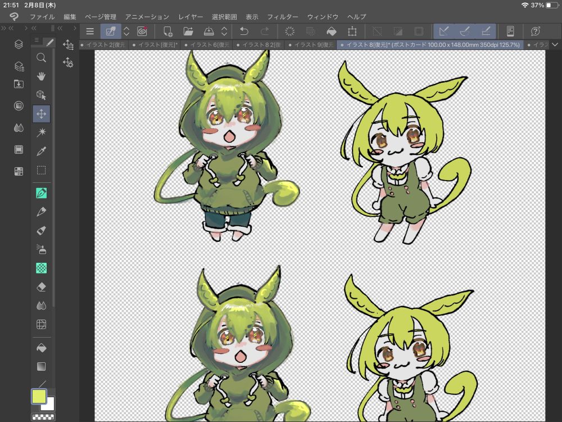This screenshot has height=422, width=562.
Task: Open the Layer Property palette icon
Action: pos(19,66)
